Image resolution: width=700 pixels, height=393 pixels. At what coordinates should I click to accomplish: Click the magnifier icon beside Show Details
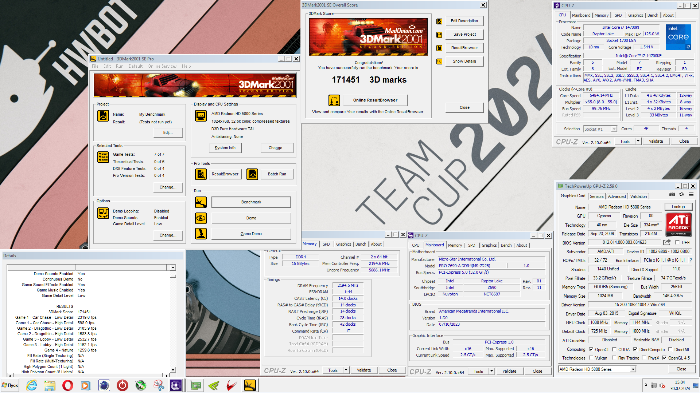[x=439, y=61]
